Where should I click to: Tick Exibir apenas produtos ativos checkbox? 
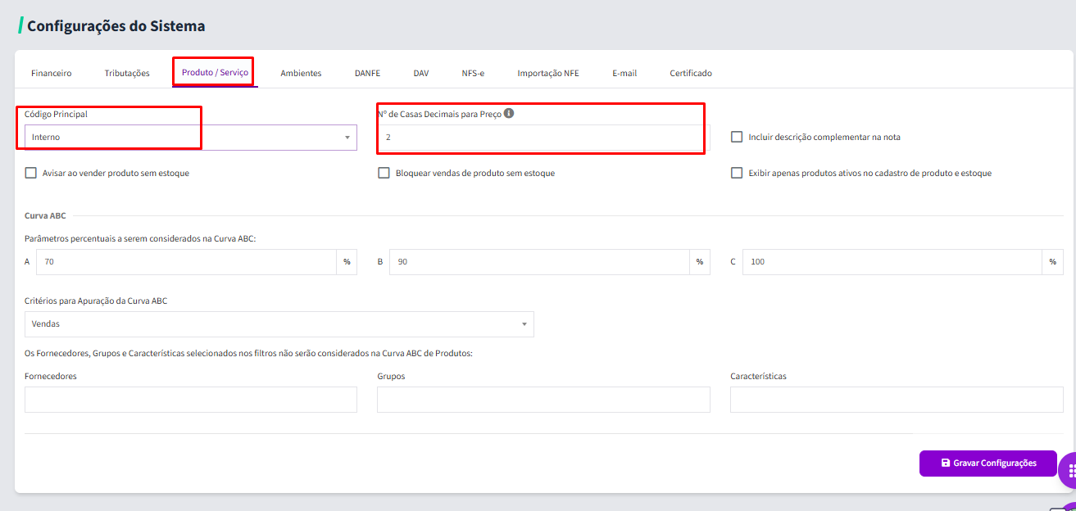tap(737, 173)
